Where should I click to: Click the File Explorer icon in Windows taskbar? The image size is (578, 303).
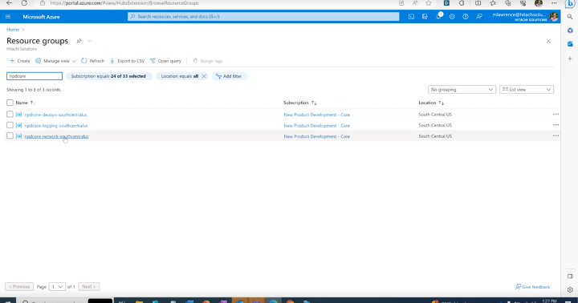click(x=139, y=301)
